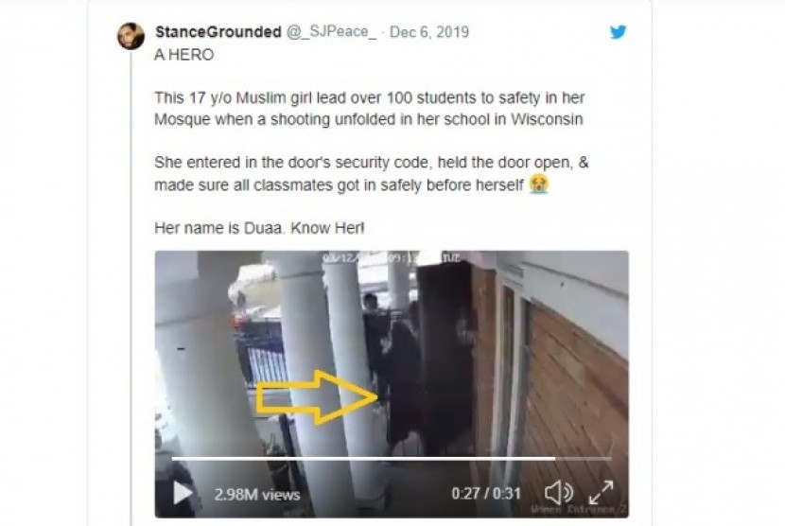Viewport: 785px width, 526px height.
Task: Click the 'A HERO' tweet text
Action: click(183, 54)
